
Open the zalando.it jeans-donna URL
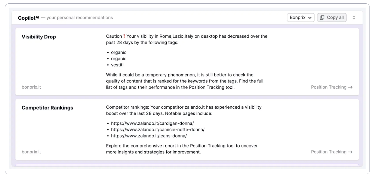point(149,136)
